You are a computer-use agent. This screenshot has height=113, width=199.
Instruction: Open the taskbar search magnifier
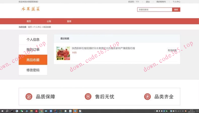(x=7, y=111)
